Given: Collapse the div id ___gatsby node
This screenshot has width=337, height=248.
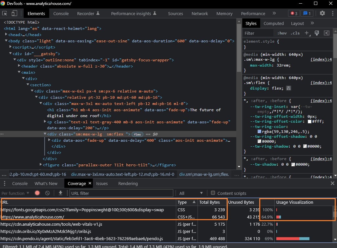Looking at the screenshot, I should point(10,53).
